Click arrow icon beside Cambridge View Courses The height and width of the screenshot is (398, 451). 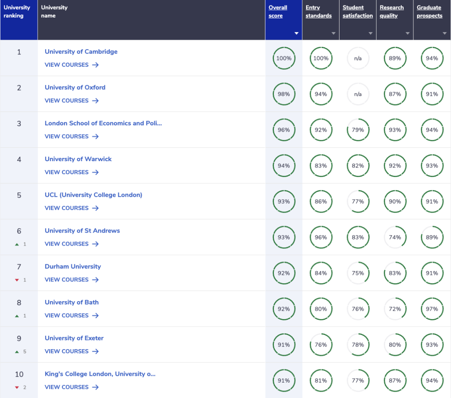point(95,65)
